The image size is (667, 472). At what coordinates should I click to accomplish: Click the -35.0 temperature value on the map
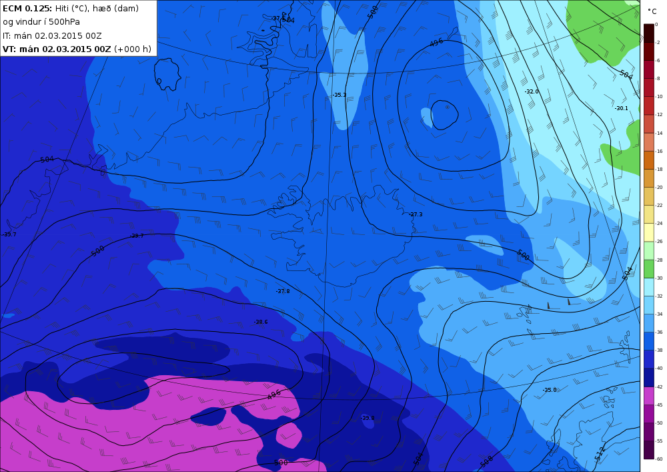[x=550, y=390]
